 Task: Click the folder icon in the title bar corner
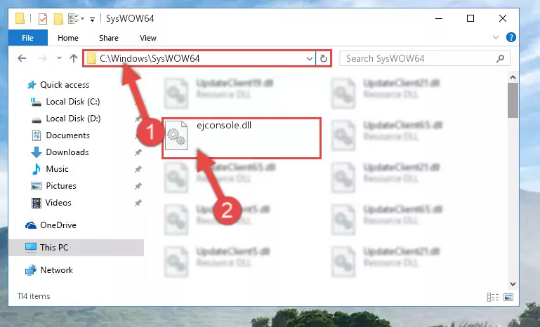click(20, 18)
